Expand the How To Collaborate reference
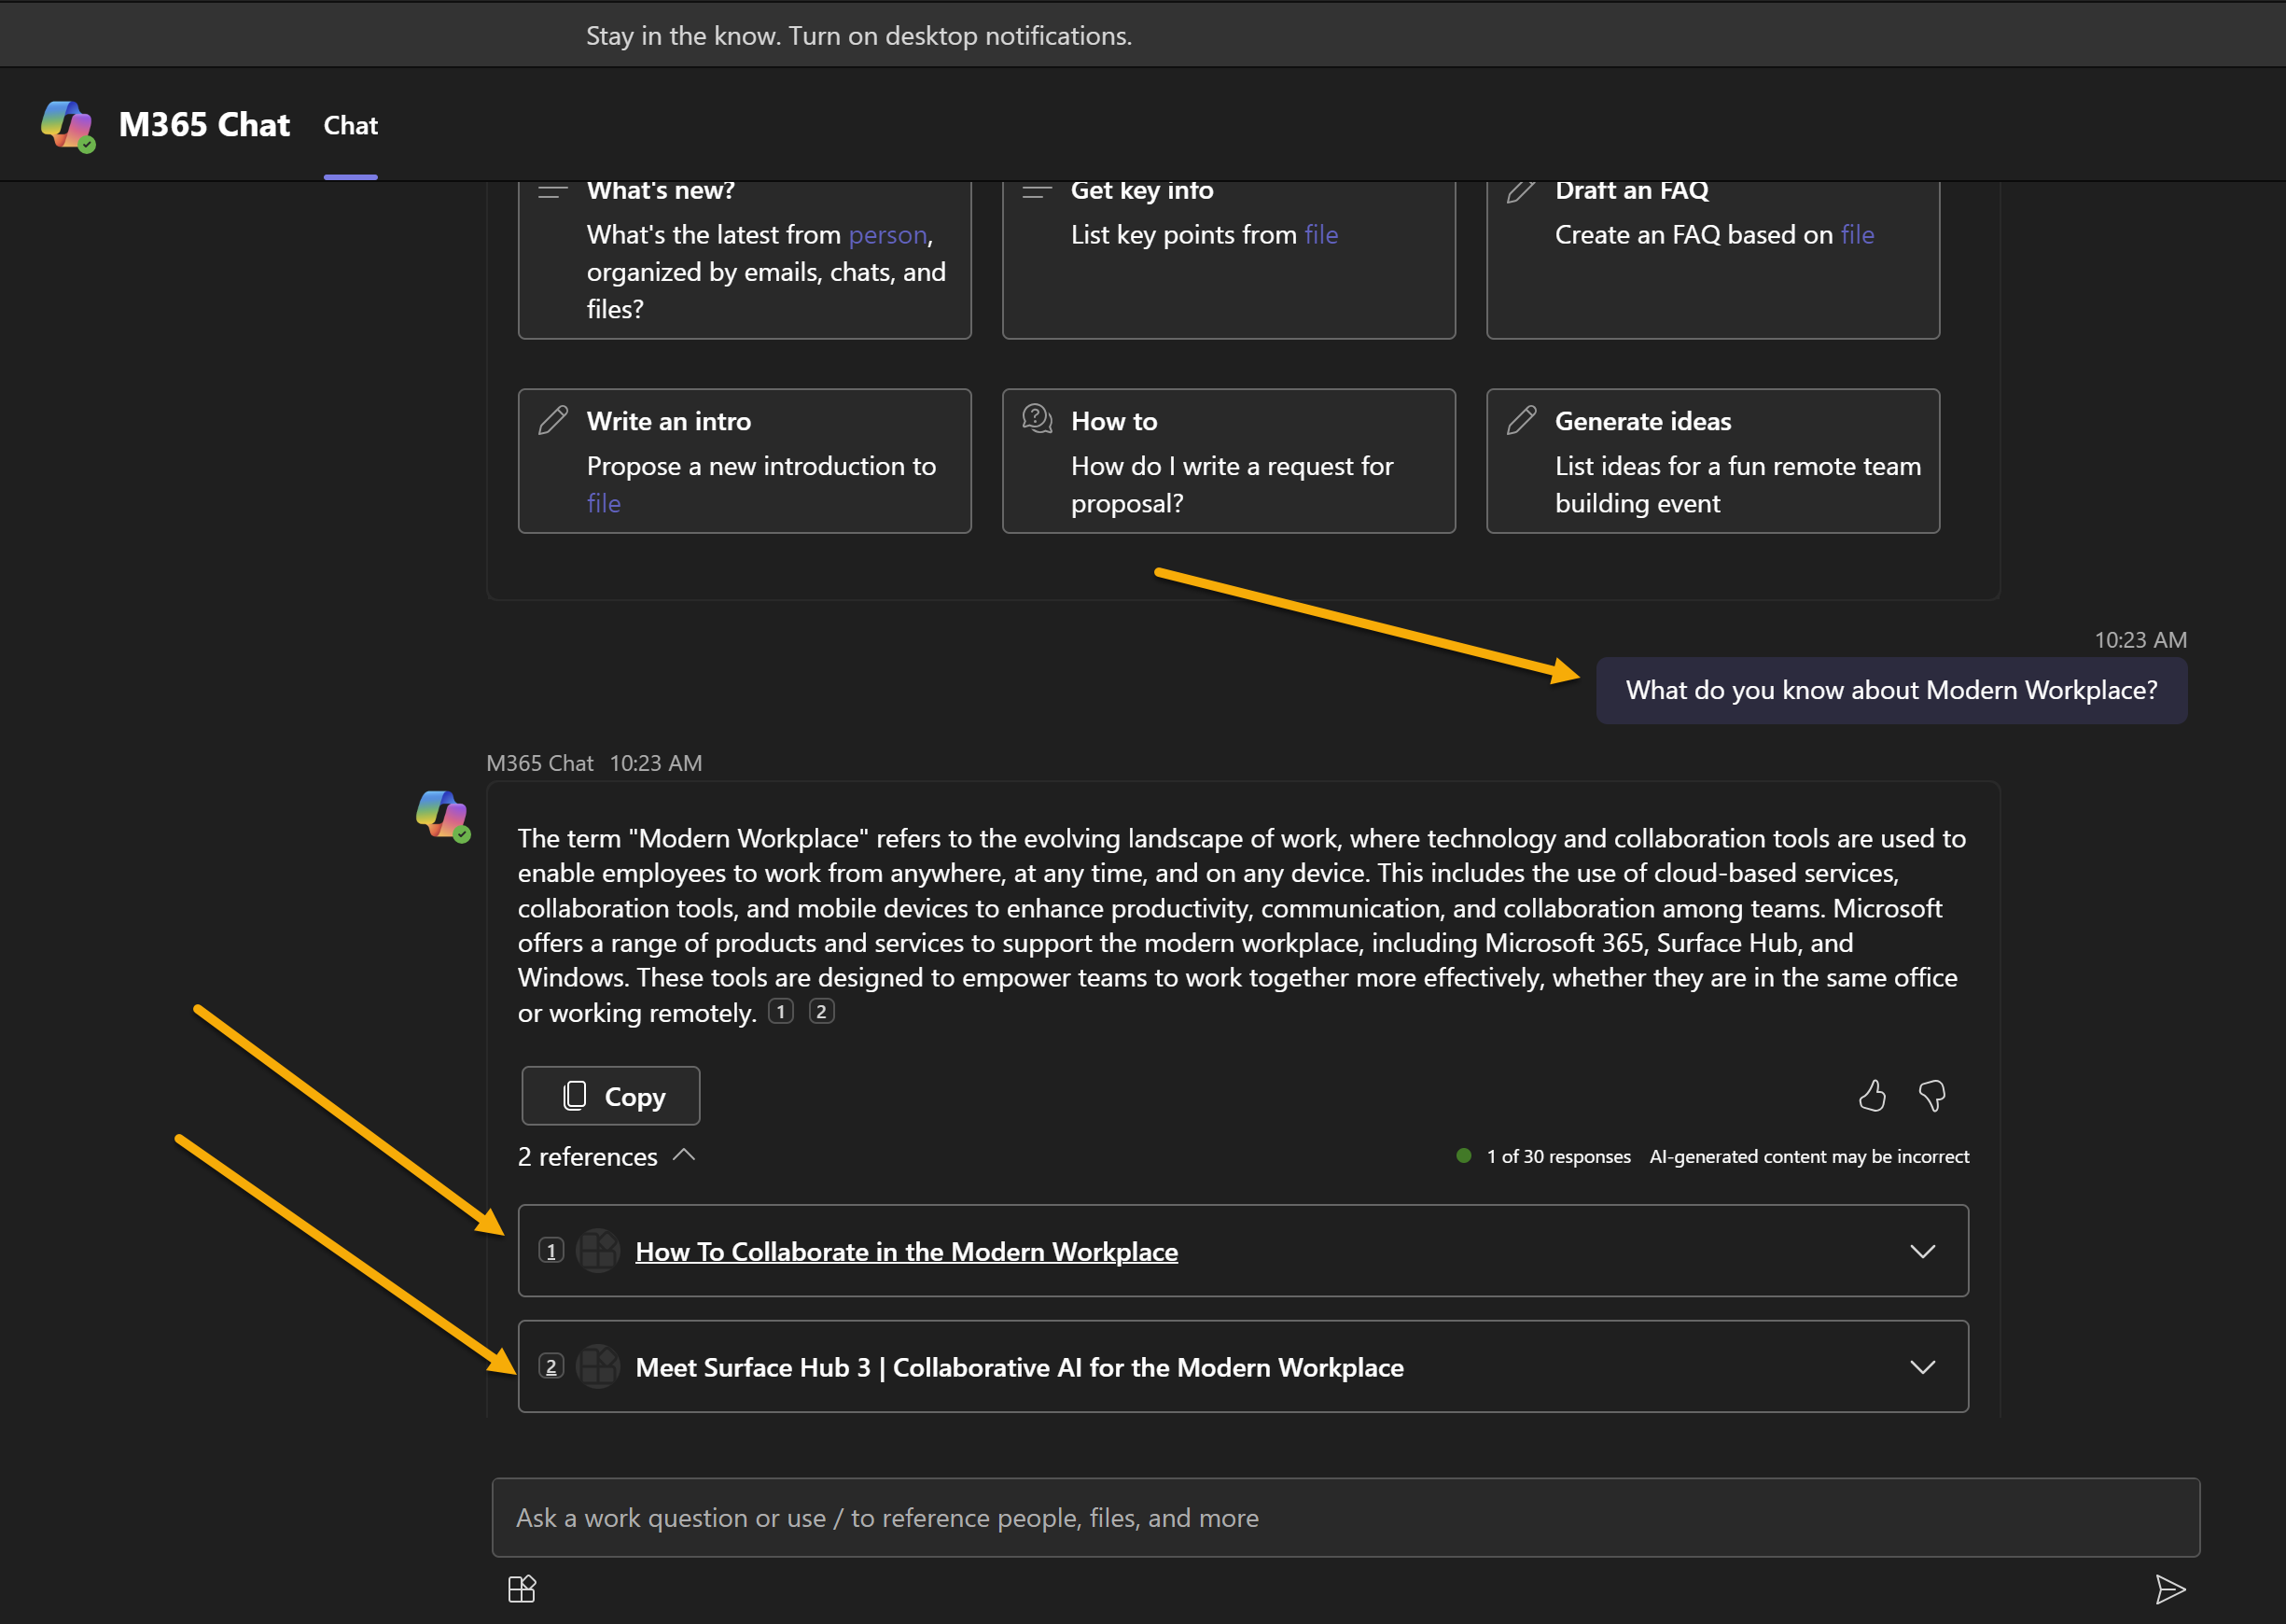Screen dimensions: 2286x1624 (x=1922, y=1250)
